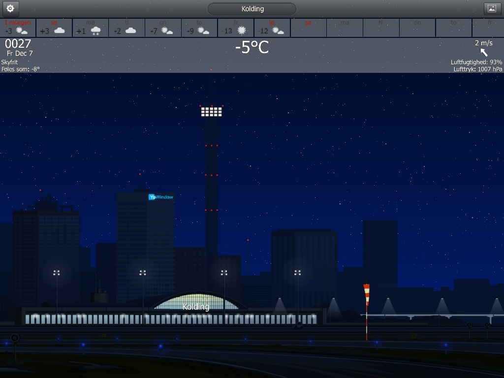Select the second empty 'sø' day cell

point(308,28)
